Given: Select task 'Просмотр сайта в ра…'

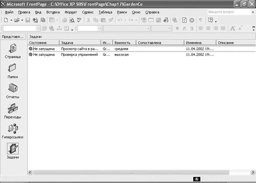Looking at the screenshot, I should (x=80, y=49).
